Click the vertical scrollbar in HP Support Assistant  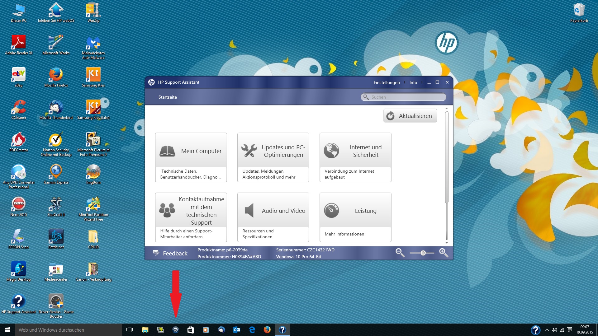447,157
